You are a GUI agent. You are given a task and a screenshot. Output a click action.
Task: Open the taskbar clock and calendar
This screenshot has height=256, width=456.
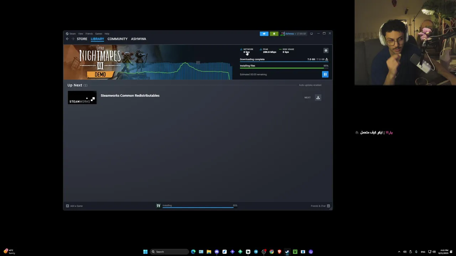444,252
